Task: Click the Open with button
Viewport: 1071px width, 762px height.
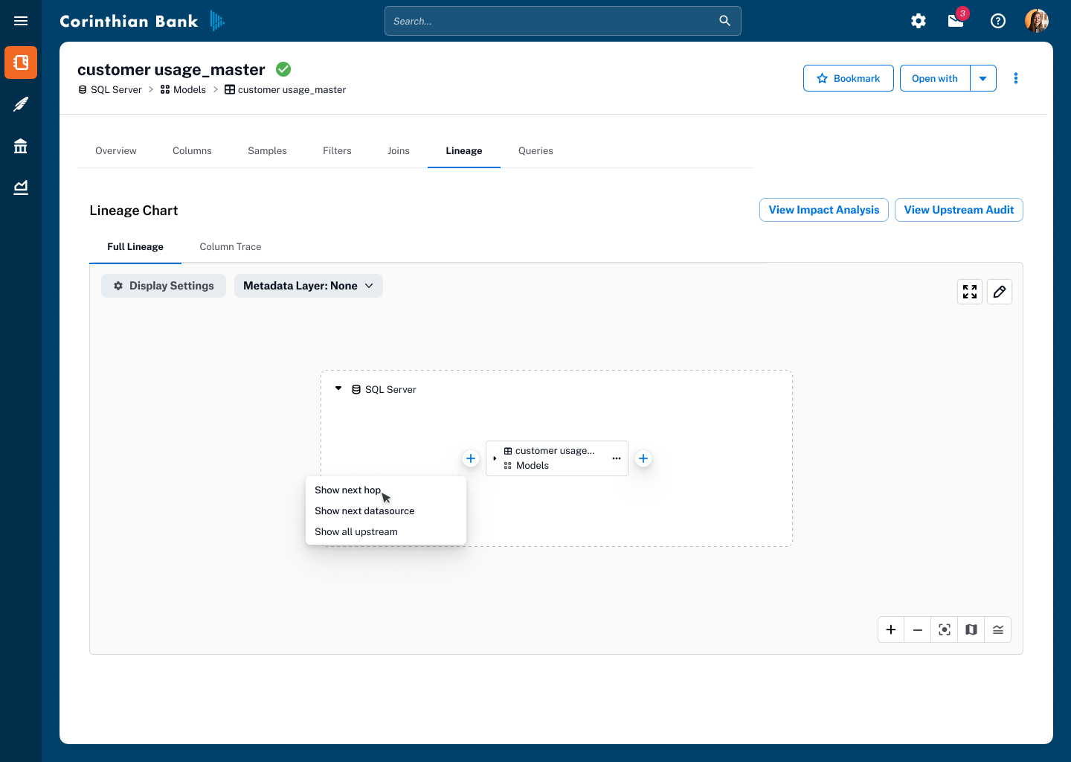Action: tap(935, 78)
